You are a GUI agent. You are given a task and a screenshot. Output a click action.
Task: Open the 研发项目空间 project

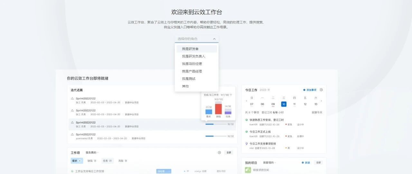(x=261, y=170)
